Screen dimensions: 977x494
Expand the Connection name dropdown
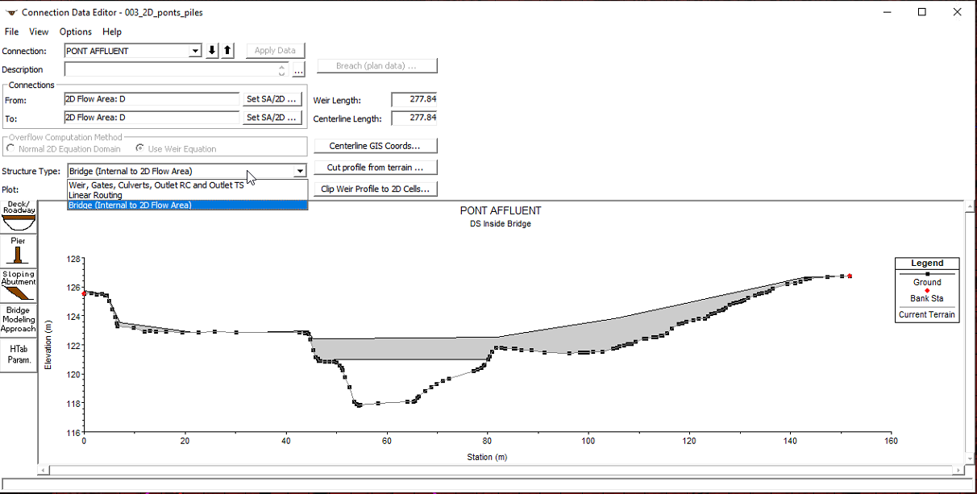click(195, 51)
